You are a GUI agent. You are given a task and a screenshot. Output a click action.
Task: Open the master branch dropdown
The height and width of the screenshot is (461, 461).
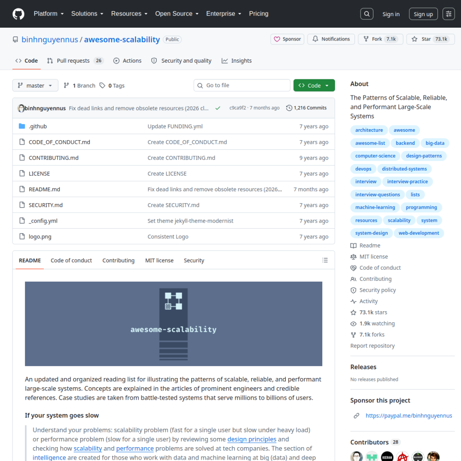point(35,86)
